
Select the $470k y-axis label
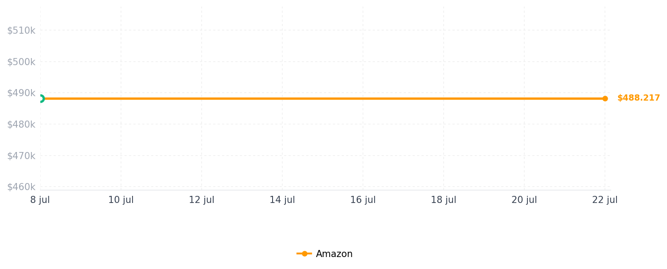coord(21,156)
